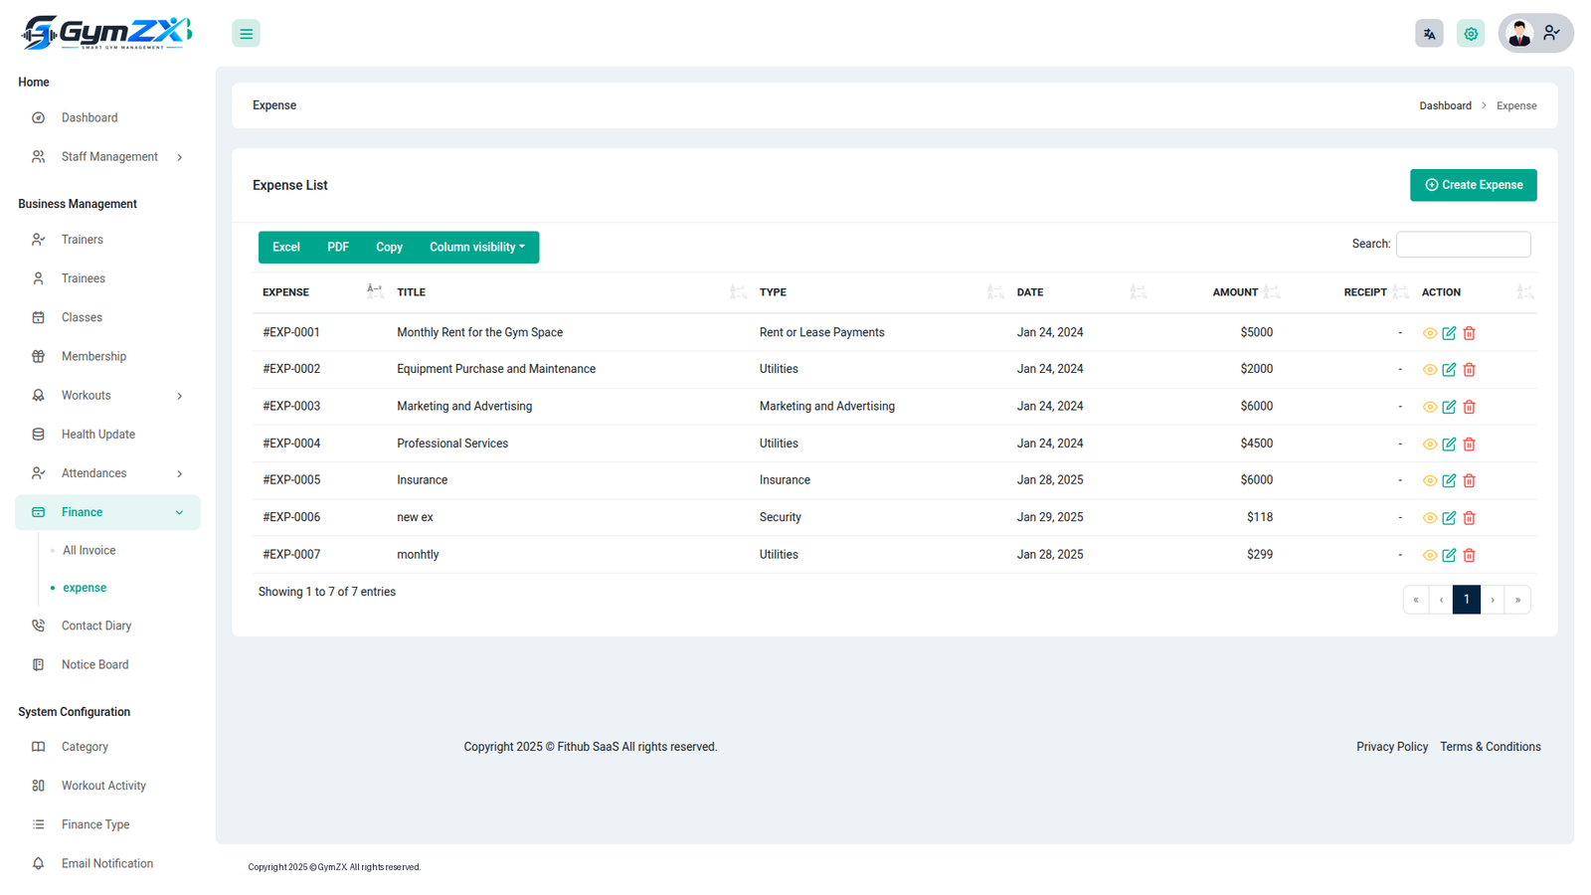Click the hamburger menu toggle icon
Image resolution: width=1591 pixels, height=895 pixels.
click(246, 34)
